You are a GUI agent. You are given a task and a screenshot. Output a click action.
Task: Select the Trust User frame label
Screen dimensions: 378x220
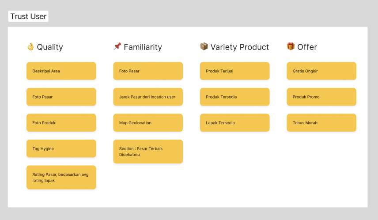tap(28, 16)
